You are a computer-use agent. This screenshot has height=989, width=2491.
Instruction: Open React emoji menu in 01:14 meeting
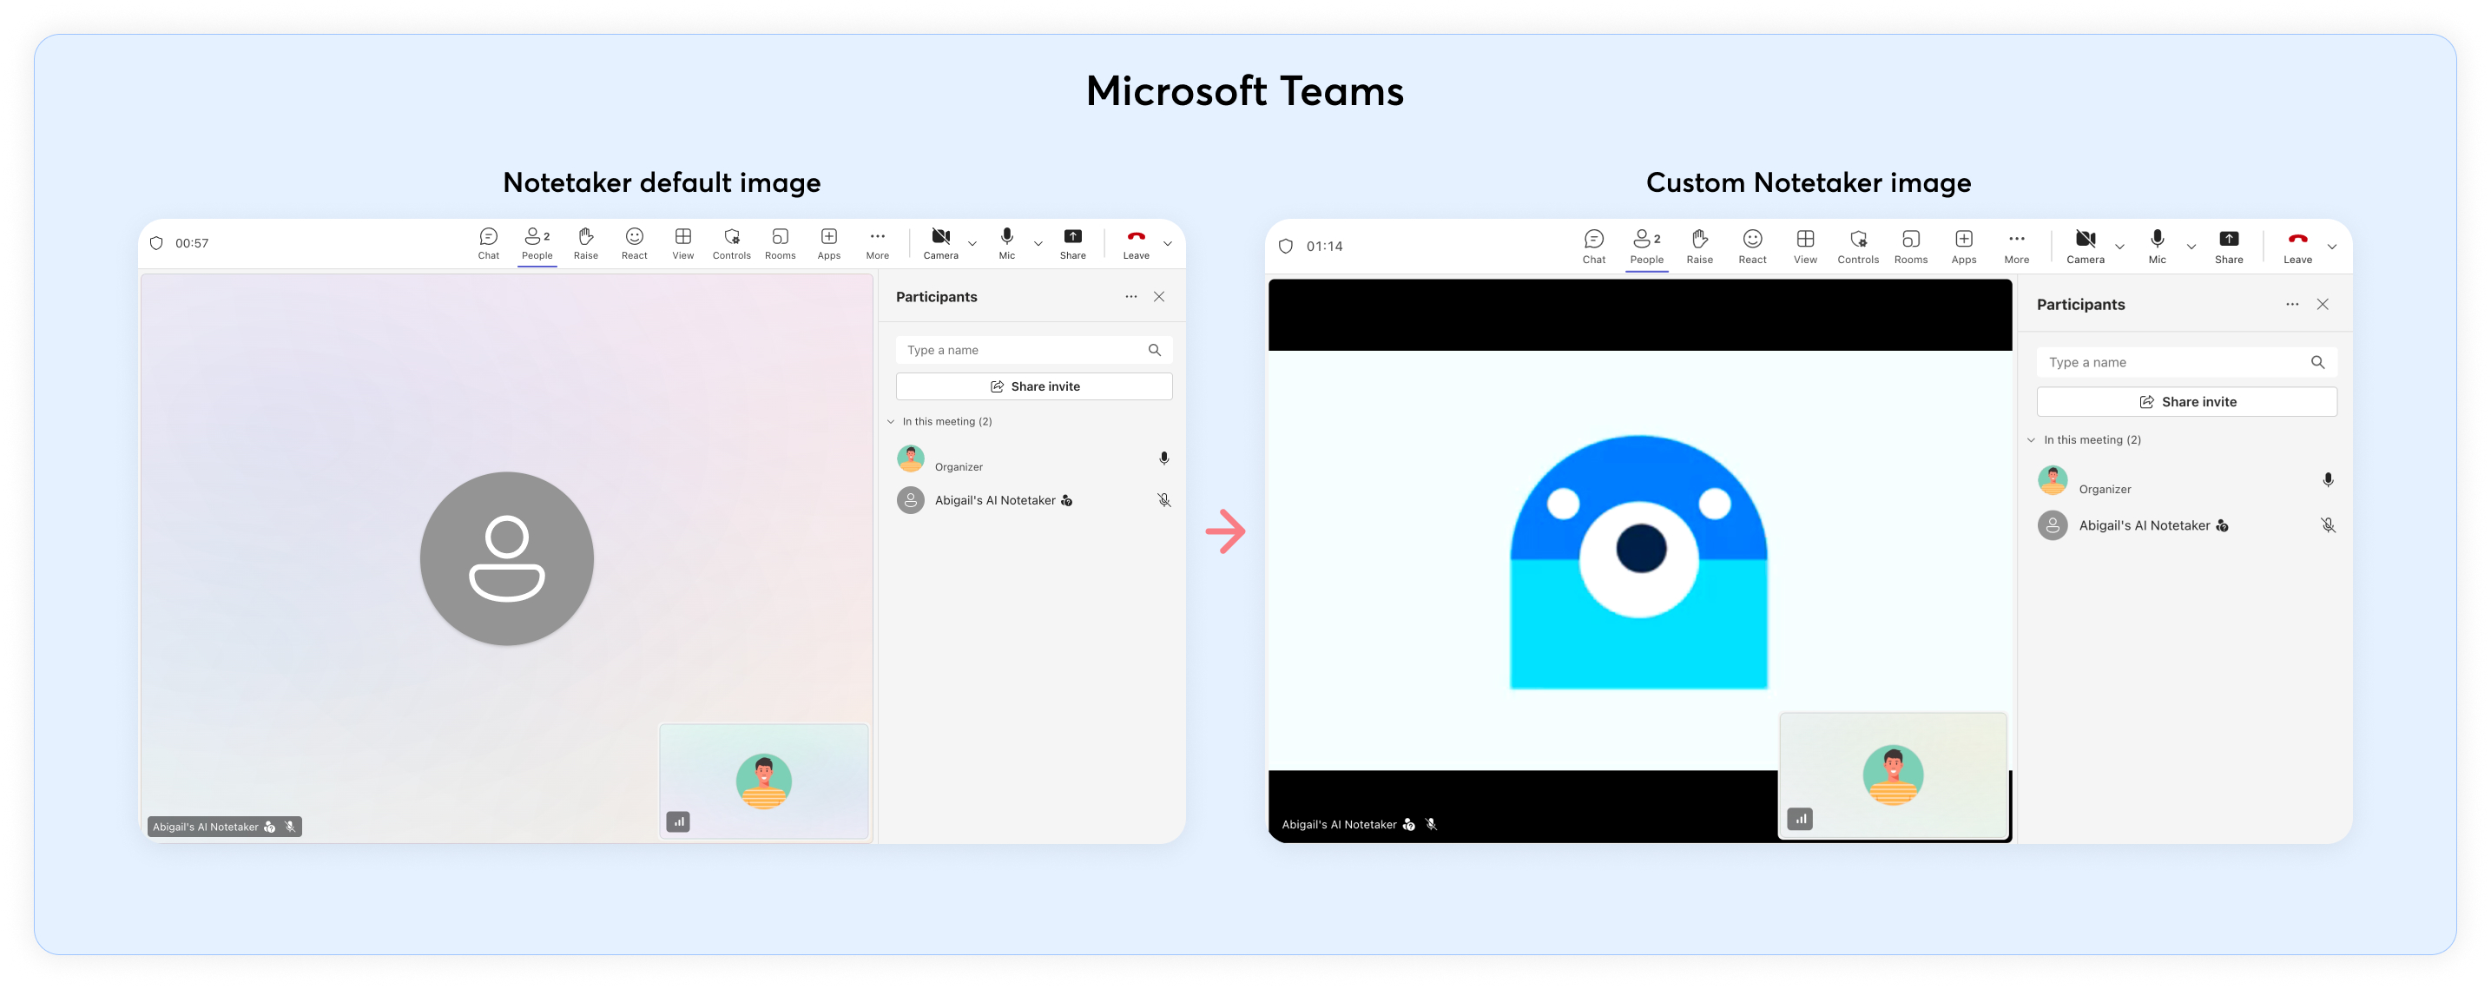[x=1751, y=245]
